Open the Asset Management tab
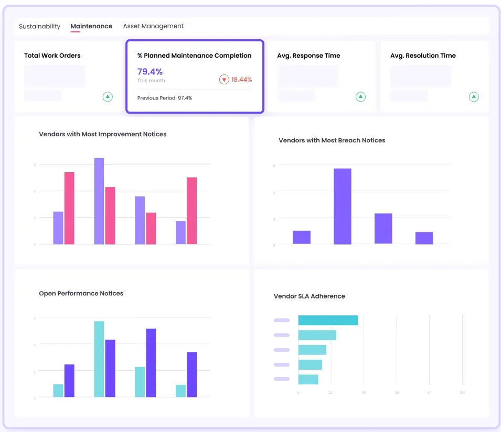Image resolution: width=501 pixels, height=432 pixels. [153, 26]
